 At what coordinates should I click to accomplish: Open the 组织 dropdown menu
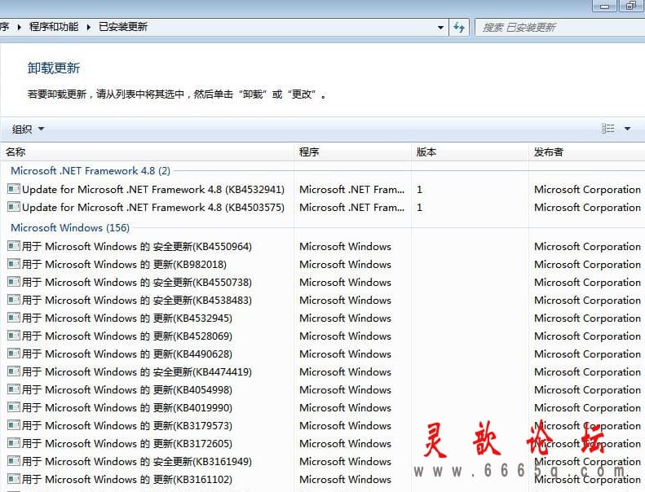(x=28, y=129)
